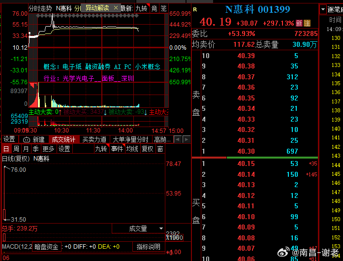Click sell level 1 volume 697
343x261 pixels.
292,151
